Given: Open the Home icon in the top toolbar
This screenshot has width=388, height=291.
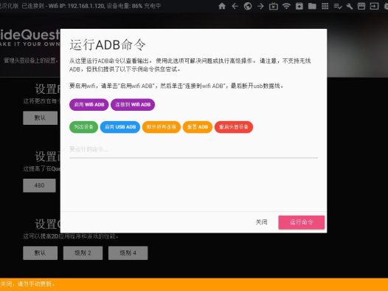Looking at the screenshot, I should coord(222,6).
